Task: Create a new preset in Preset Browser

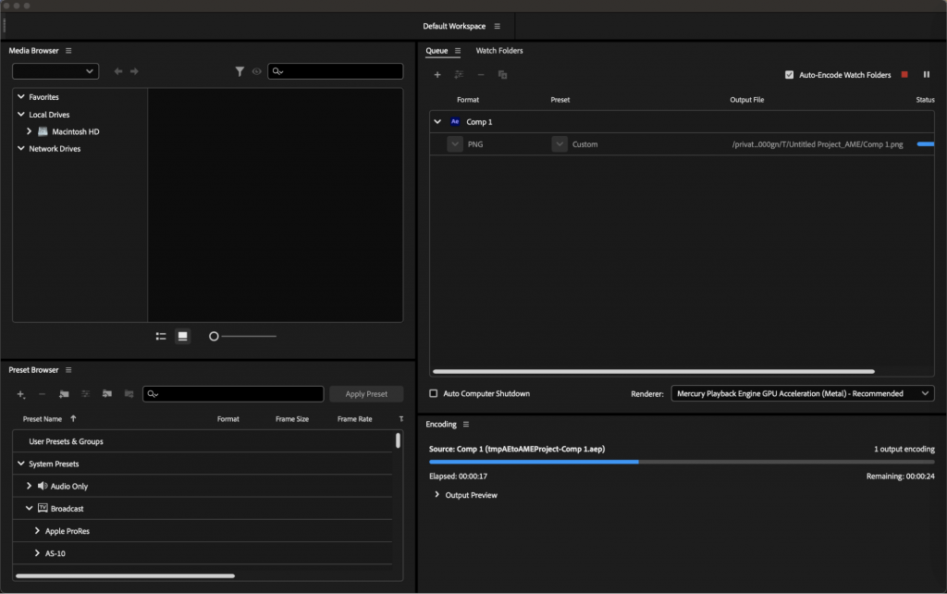Action: 20,394
